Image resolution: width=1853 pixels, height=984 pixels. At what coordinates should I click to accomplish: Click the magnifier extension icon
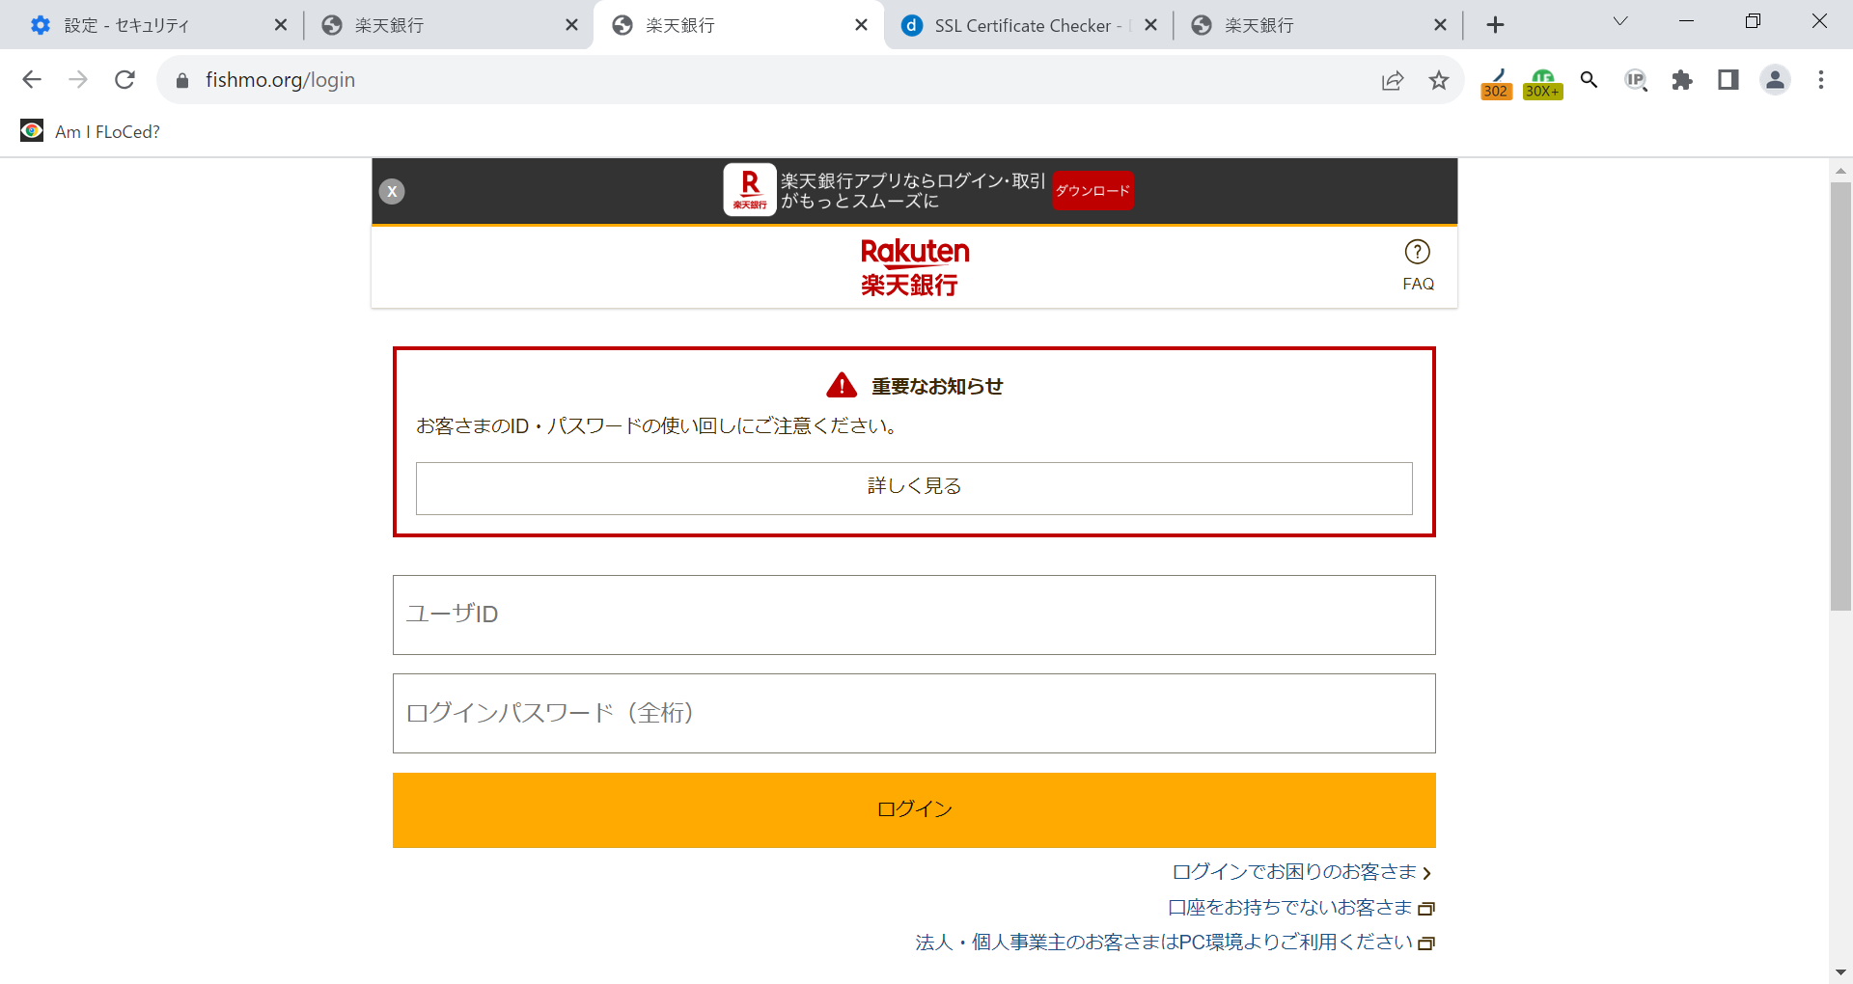(x=1589, y=80)
